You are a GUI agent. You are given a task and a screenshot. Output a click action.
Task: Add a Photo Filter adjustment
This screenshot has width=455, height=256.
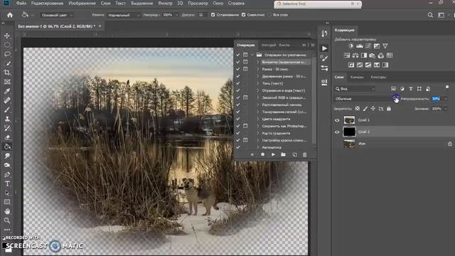click(373, 55)
